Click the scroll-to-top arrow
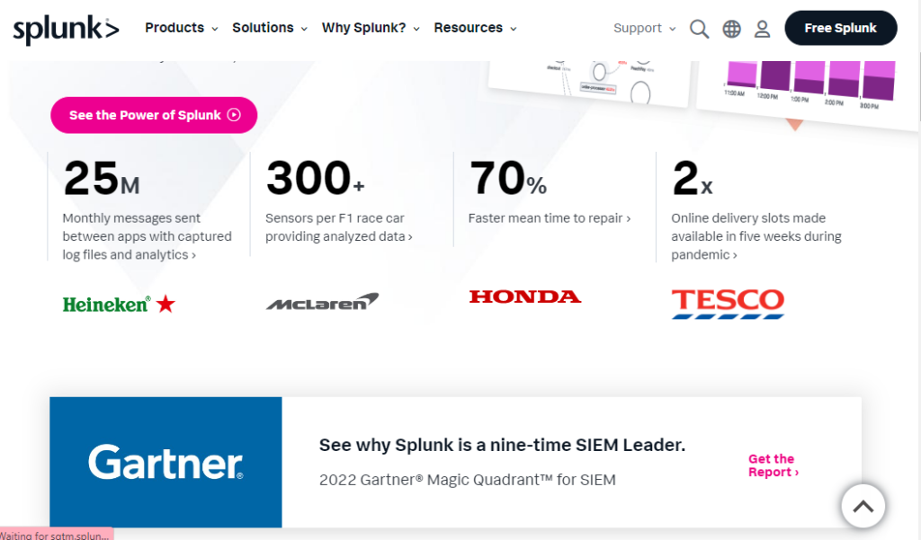Viewport: 921px width, 540px height. click(863, 506)
